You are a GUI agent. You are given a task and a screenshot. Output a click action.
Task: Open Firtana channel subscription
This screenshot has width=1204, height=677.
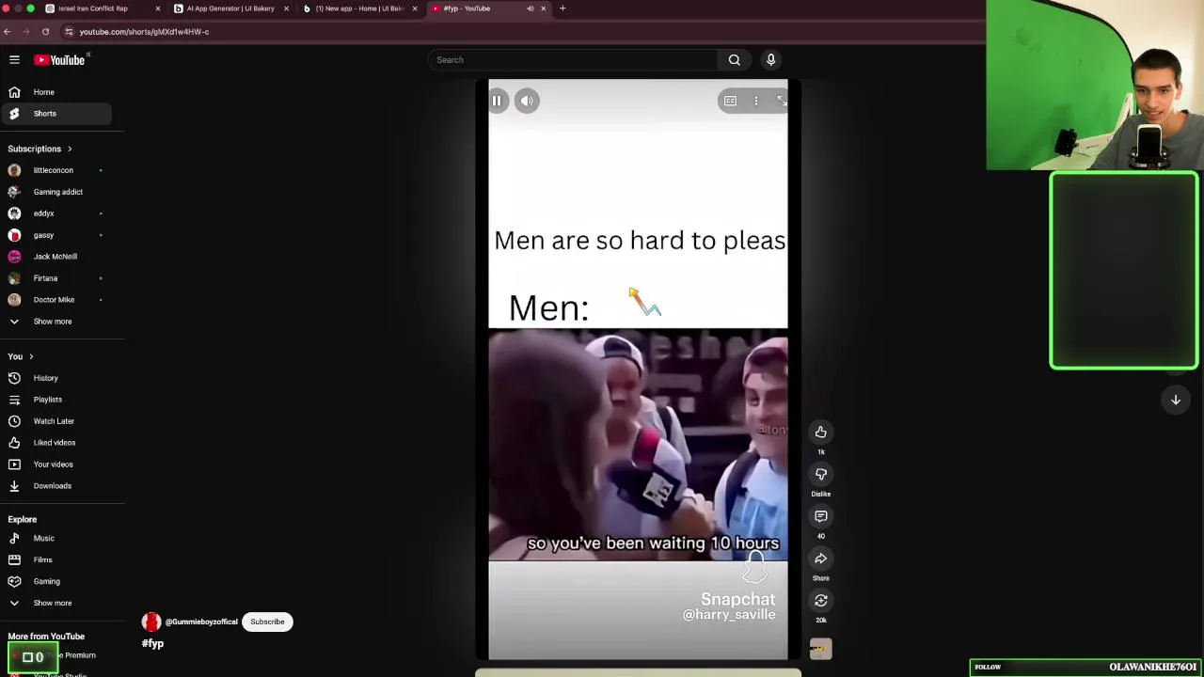[56, 278]
